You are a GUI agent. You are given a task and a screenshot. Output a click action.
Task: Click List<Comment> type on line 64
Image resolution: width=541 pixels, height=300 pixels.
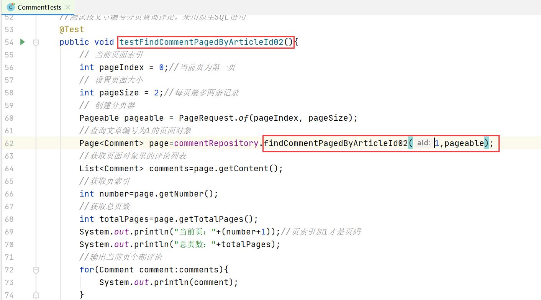[x=111, y=169]
